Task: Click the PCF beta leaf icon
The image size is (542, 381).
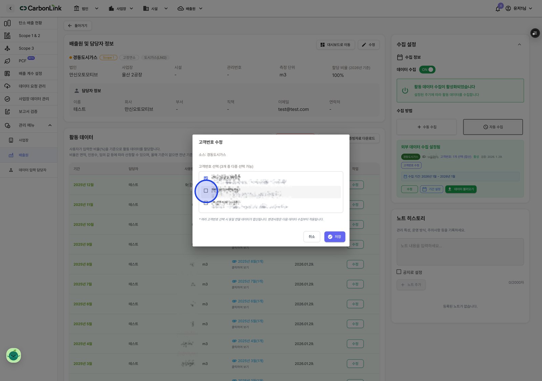Action: tap(7, 61)
